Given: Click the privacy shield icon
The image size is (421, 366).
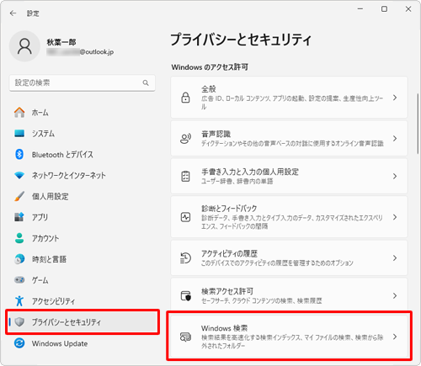Looking at the screenshot, I should [19, 322].
